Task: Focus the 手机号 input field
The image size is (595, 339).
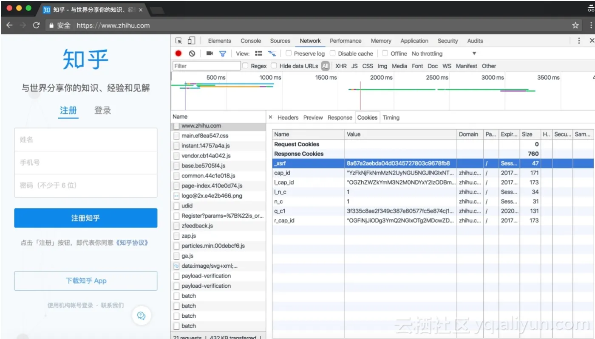Action: [x=86, y=162]
